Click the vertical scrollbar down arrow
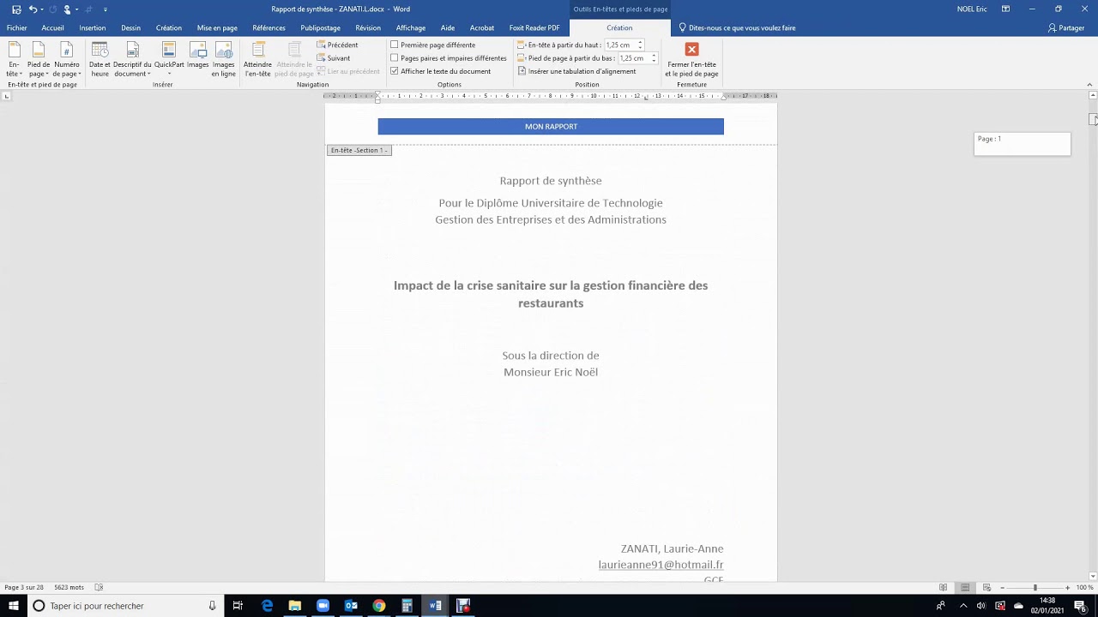The height and width of the screenshot is (617, 1098). 1093,576
